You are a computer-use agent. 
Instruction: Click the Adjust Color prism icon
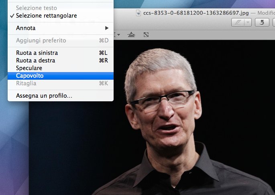pyautogui.click(x=131, y=35)
